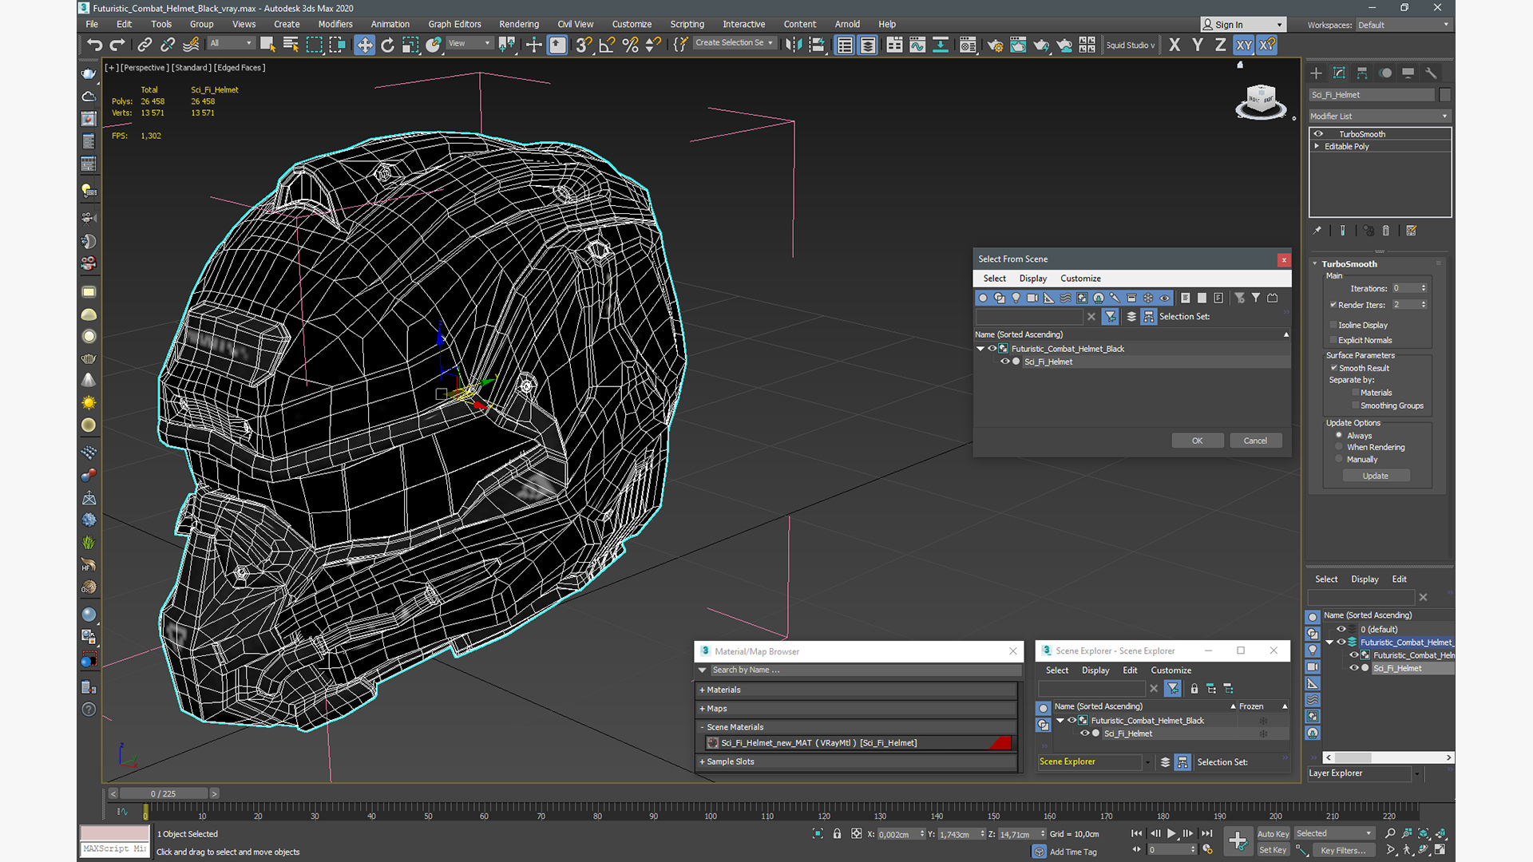This screenshot has width=1533, height=862.
Task: Hide Sci_Fi_Helmet in Select From Scene list
Action: pyautogui.click(x=1005, y=362)
